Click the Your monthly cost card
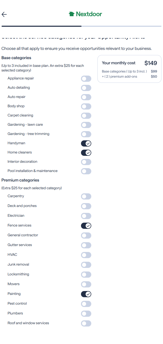Image resolution: width=163 pixels, height=344 pixels. (129, 69)
